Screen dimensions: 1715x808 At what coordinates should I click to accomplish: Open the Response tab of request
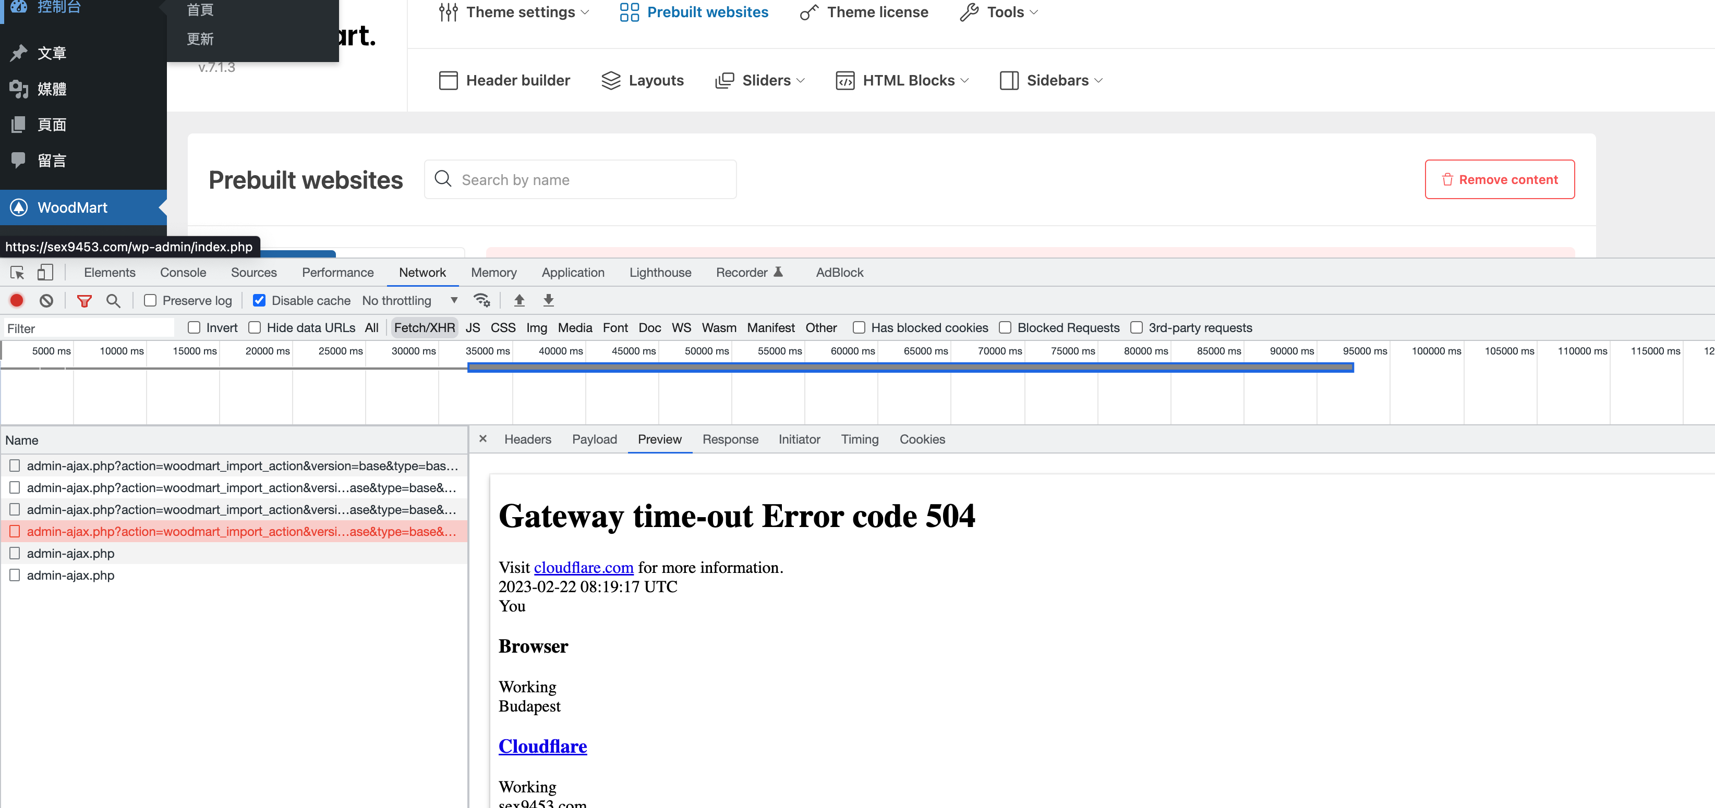(730, 439)
